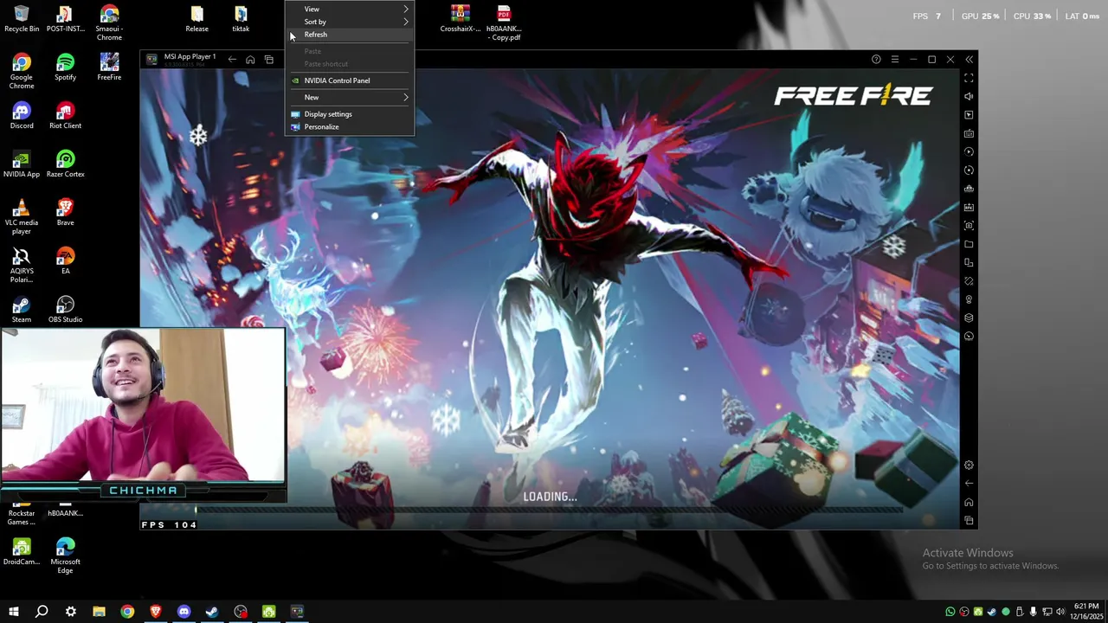Select the Spotify desktop shortcut

click(x=65, y=67)
